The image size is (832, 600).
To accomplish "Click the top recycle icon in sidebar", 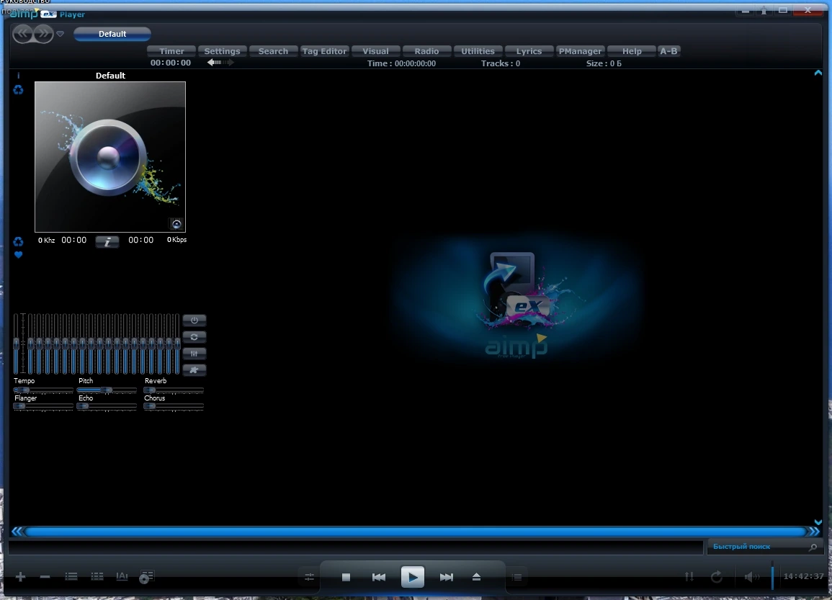I will [x=19, y=90].
